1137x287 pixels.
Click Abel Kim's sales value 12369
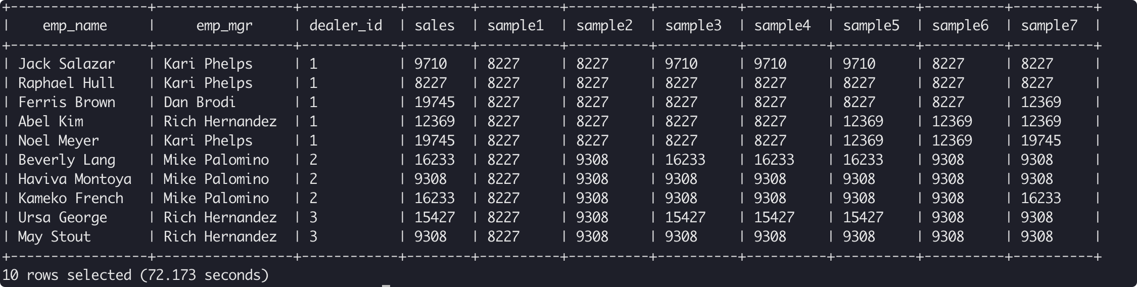tap(435, 121)
